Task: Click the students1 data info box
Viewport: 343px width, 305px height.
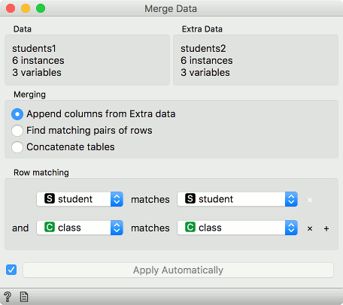Action: 87,60
